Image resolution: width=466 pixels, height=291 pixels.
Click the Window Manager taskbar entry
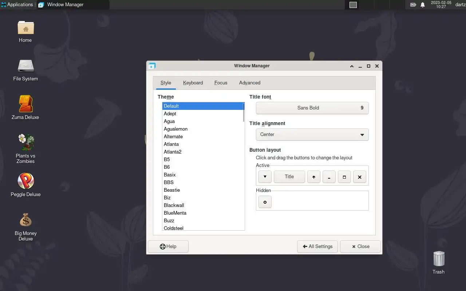73,5
